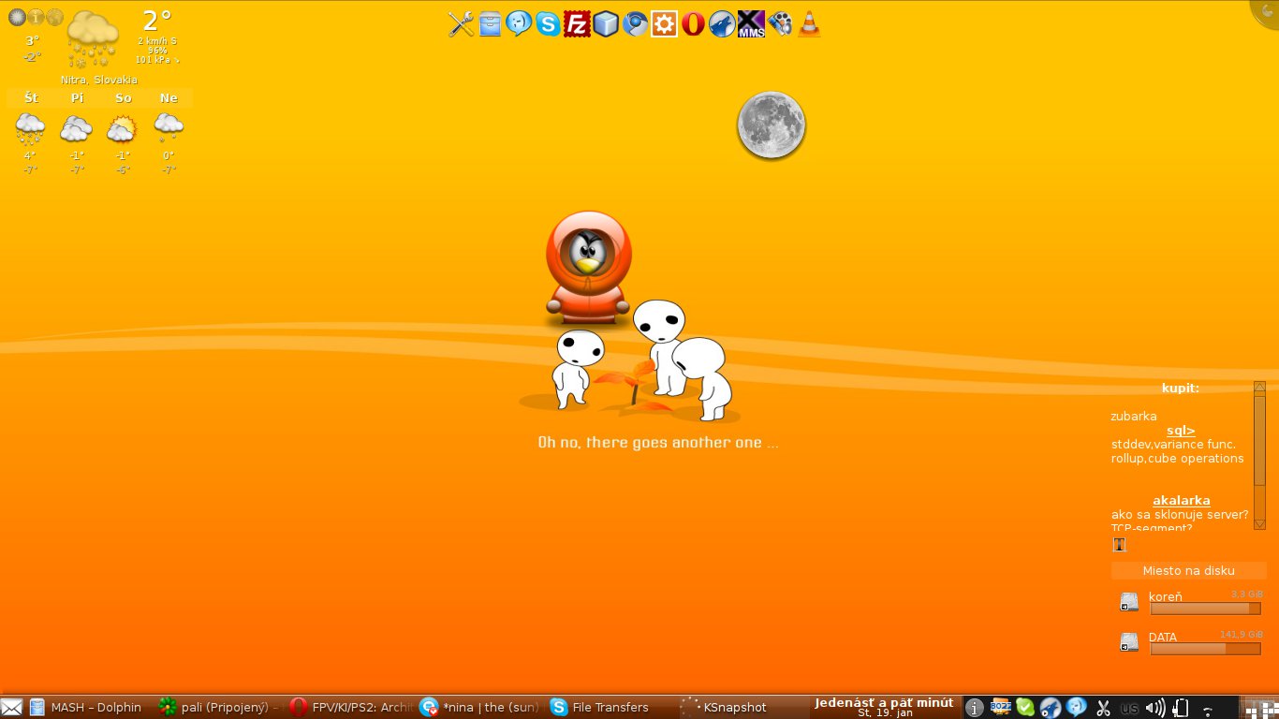Click the notes scrollbar up arrow
The width and height of the screenshot is (1279, 719).
click(x=1259, y=387)
